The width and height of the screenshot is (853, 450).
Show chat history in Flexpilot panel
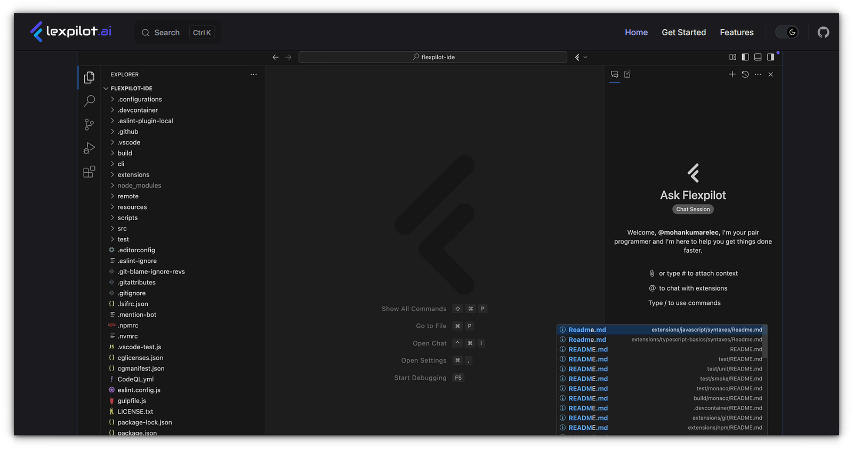click(745, 75)
